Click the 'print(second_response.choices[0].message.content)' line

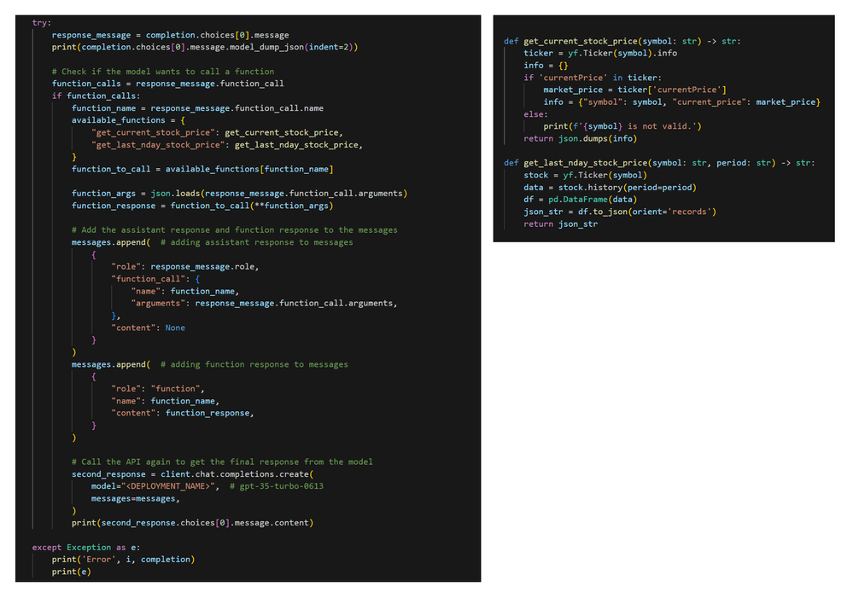coord(192,522)
